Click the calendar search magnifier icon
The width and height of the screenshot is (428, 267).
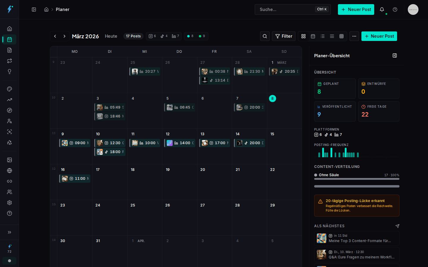265,36
